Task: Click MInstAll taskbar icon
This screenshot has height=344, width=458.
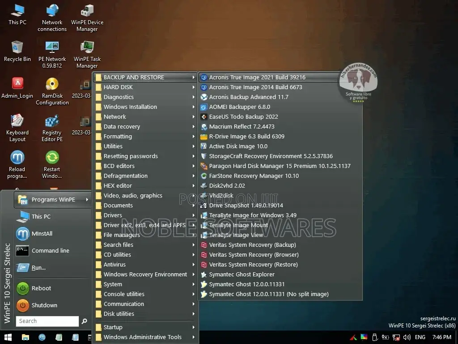Action: tap(42, 337)
